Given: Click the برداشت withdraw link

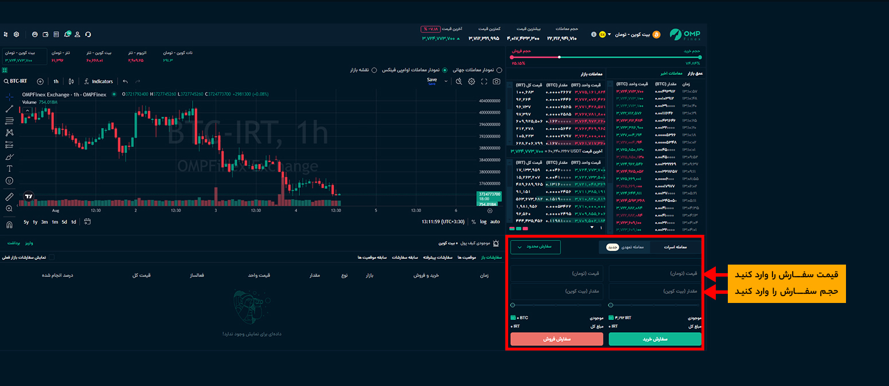Looking at the screenshot, I should click(x=13, y=243).
